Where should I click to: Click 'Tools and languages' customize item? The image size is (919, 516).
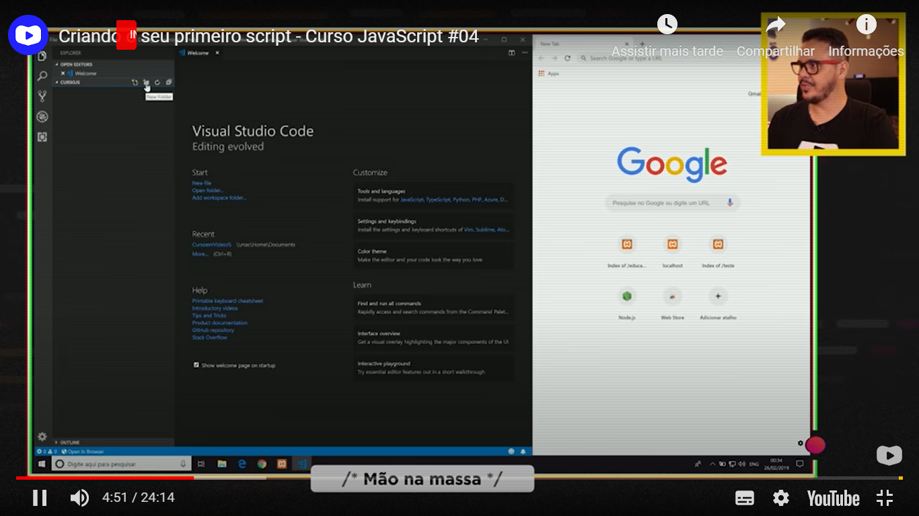[434, 196]
